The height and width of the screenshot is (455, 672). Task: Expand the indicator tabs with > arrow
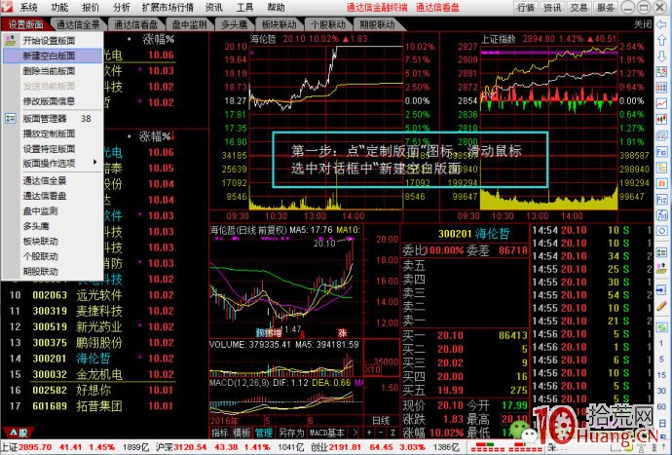[x=355, y=433]
